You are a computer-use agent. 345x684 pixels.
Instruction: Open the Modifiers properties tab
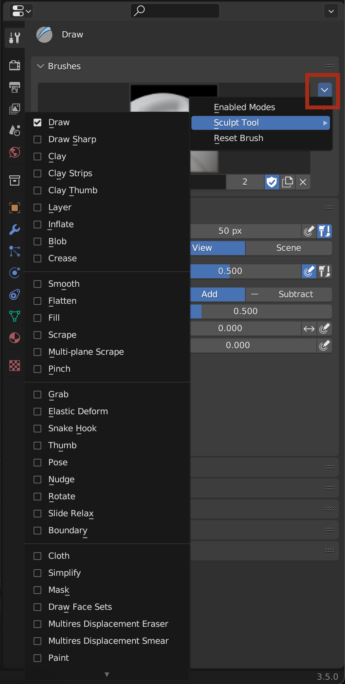15,230
